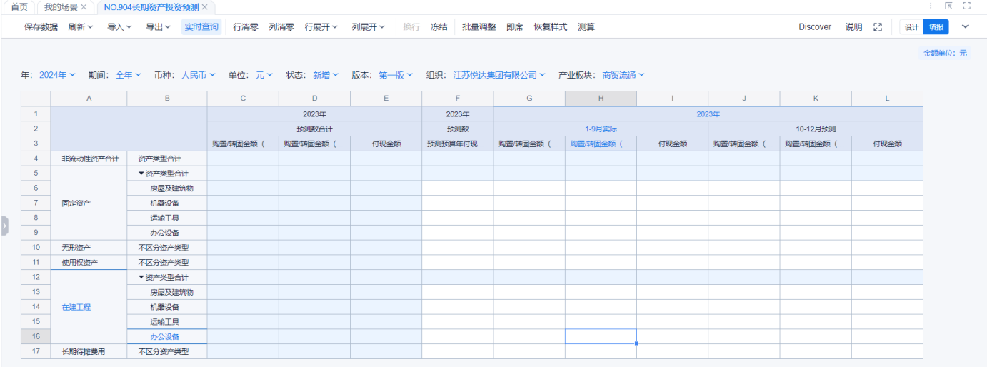This screenshot has width=987, height=367.
Task: Switch to 填报 mode
Action: tap(936, 27)
